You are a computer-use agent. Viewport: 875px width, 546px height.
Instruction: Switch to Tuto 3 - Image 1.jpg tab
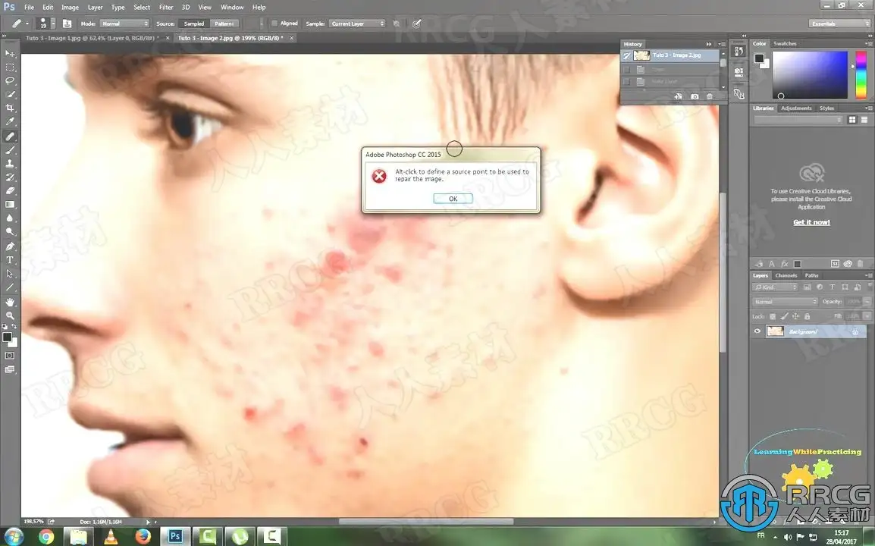coord(92,38)
